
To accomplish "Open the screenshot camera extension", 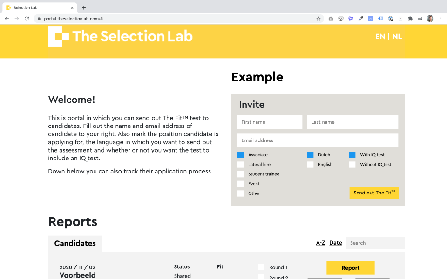I will click(x=331, y=19).
